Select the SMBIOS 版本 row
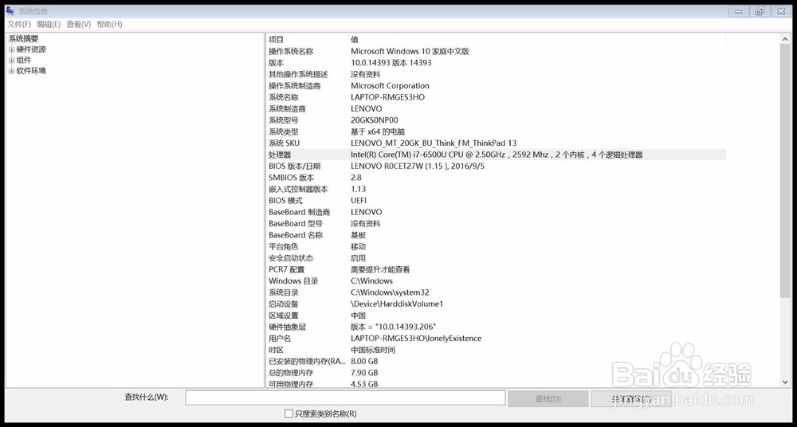The width and height of the screenshot is (797, 427). pyautogui.click(x=496, y=178)
